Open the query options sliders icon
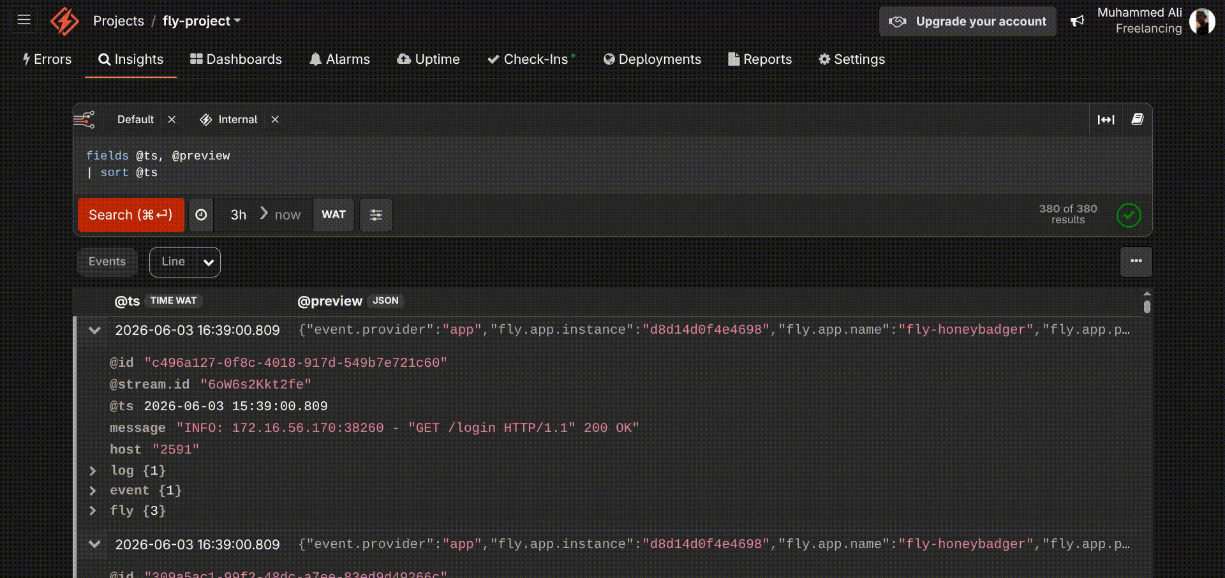Image resolution: width=1225 pixels, height=578 pixels. click(376, 215)
